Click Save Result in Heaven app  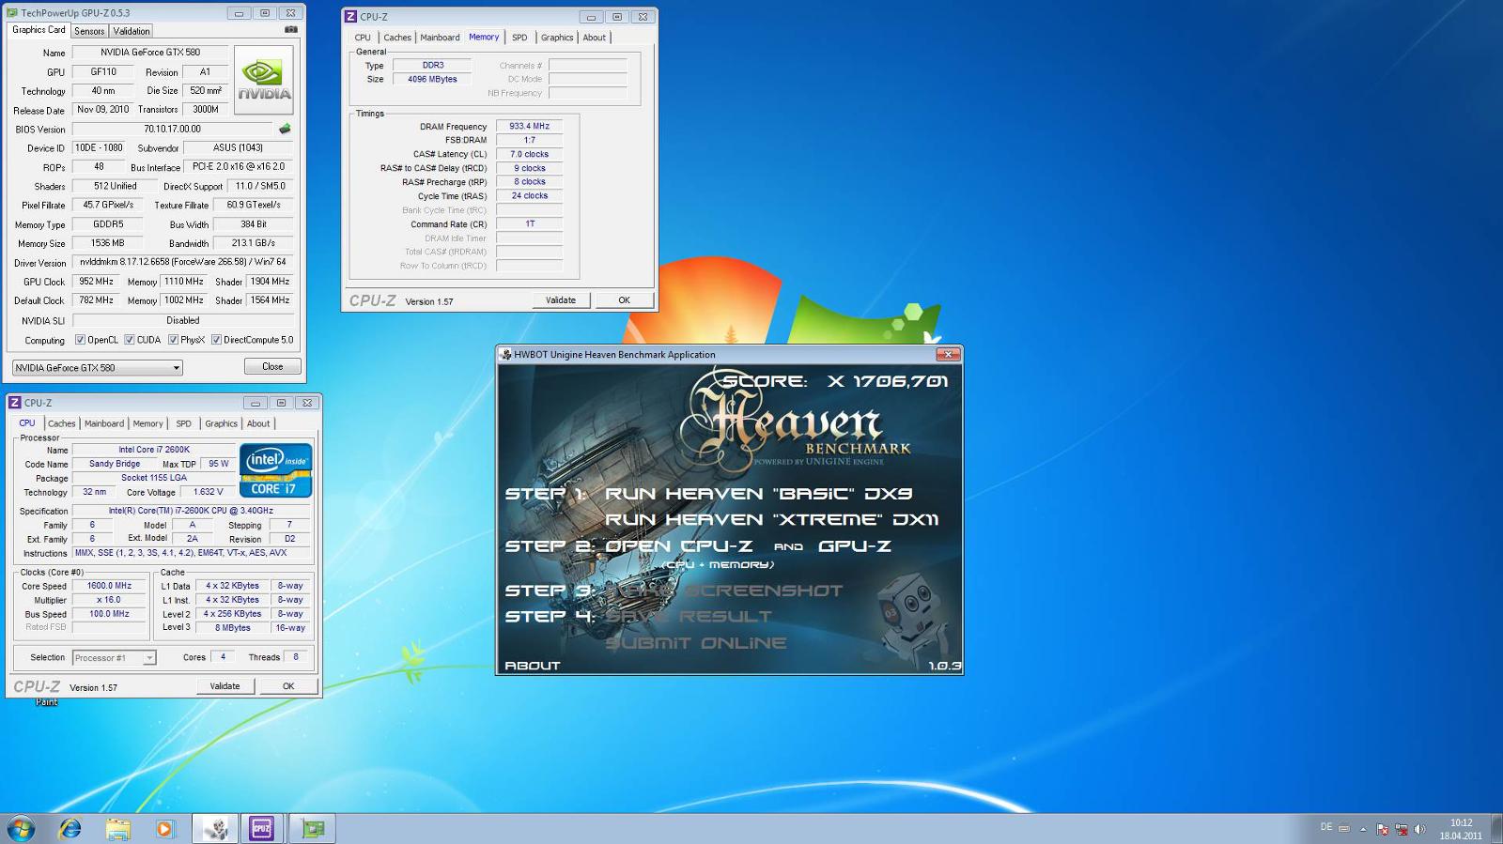689,617
